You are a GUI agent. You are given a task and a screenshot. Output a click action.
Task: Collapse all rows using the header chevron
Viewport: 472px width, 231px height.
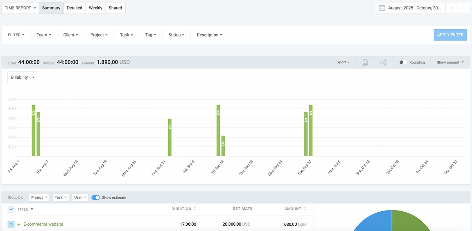click(x=11, y=209)
